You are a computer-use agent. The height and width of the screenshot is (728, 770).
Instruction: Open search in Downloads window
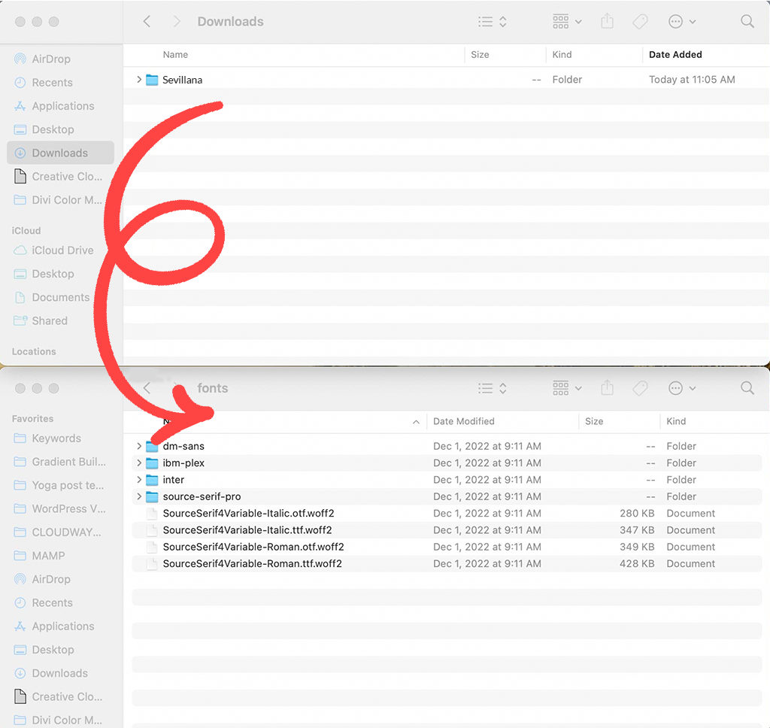(747, 22)
